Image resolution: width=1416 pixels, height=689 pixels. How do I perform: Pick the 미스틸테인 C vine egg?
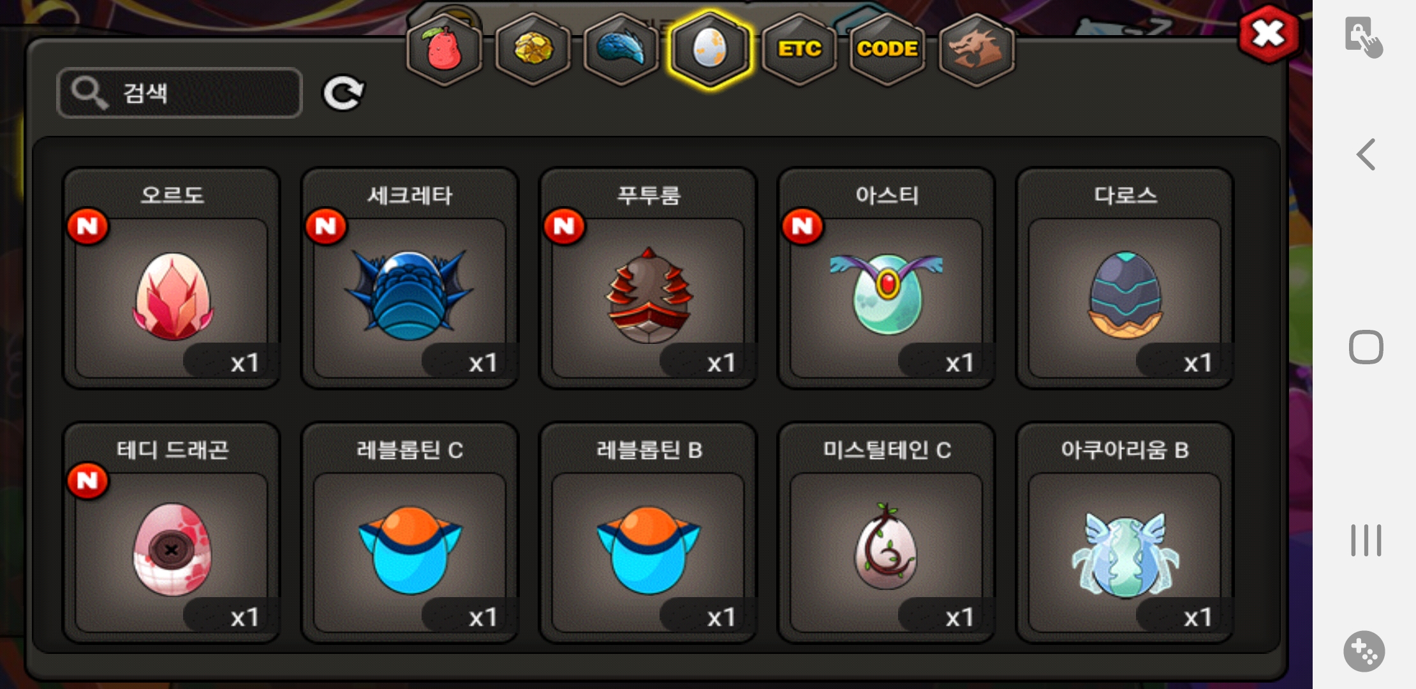click(x=887, y=533)
